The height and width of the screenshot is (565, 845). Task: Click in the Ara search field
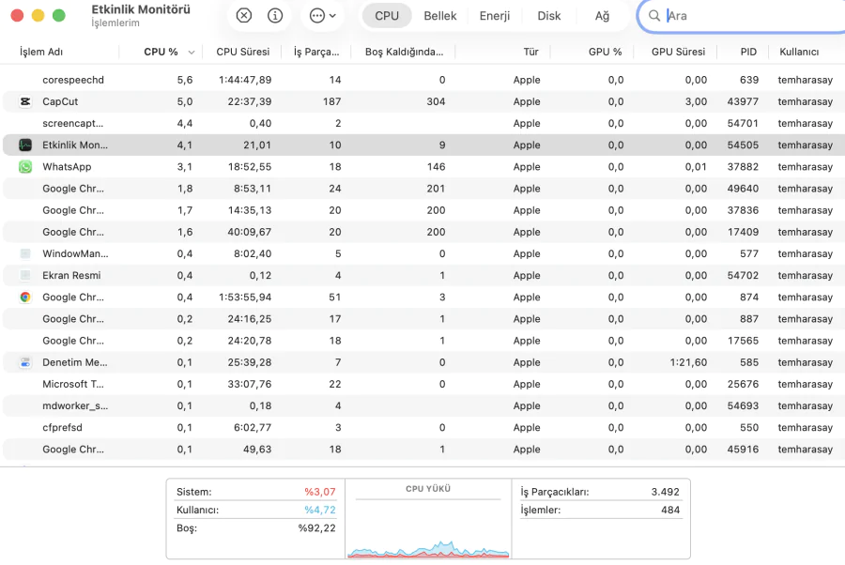click(742, 16)
